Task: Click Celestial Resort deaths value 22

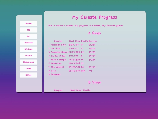Action: (x=82, y=52)
